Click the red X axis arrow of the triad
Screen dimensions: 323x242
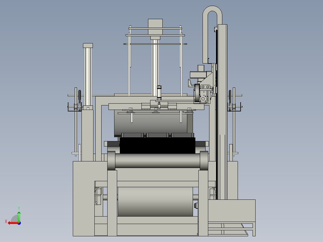coord(13,223)
